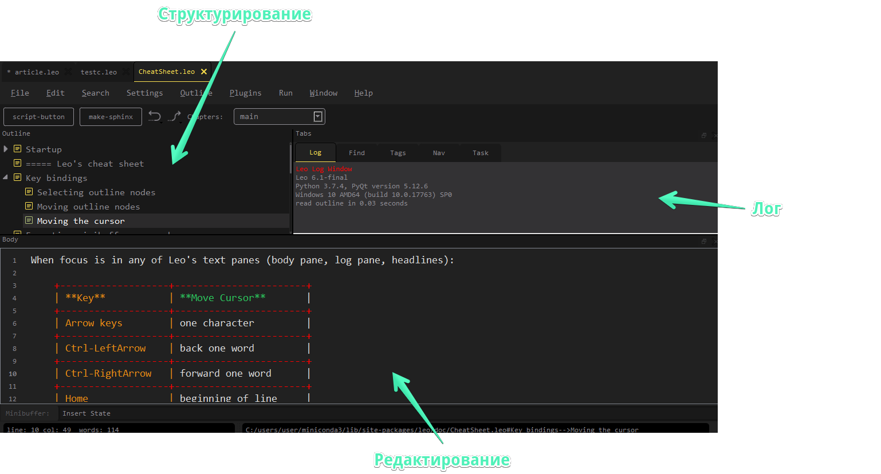Click 'read outline in 0.03 seconds' log line
881x474 pixels.
point(352,203)
